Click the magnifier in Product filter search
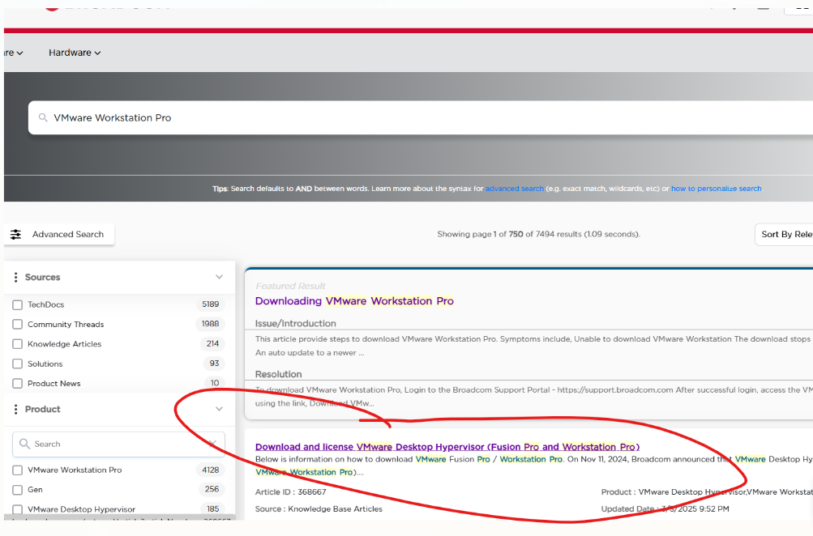The image size is (813, 536). [x=24, y=444]
